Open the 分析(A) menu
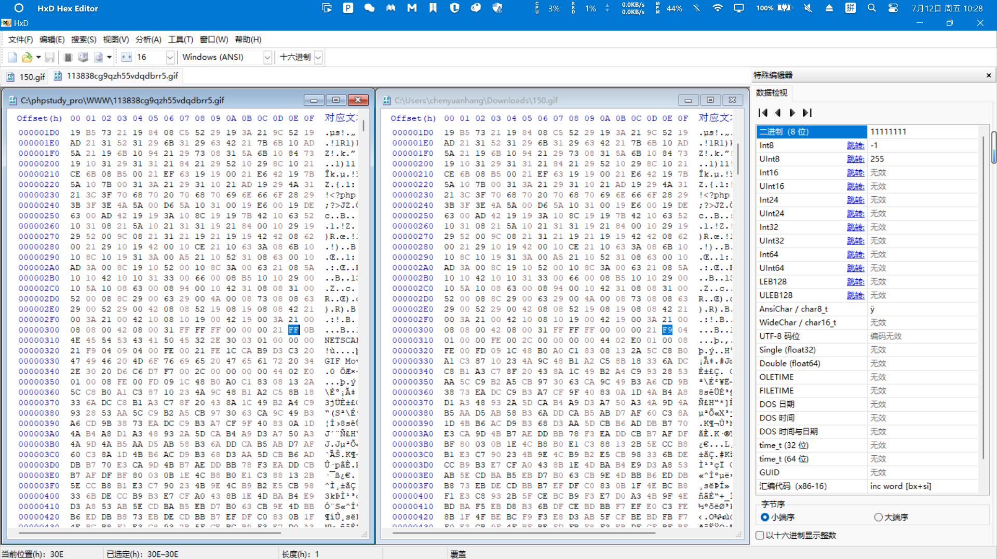997x559 pixels. [149, 39]
